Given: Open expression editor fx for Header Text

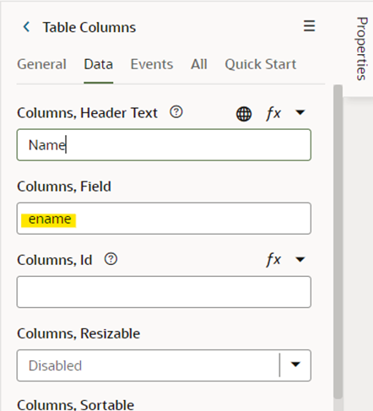Looking at the screenshot, I should 273,113.
